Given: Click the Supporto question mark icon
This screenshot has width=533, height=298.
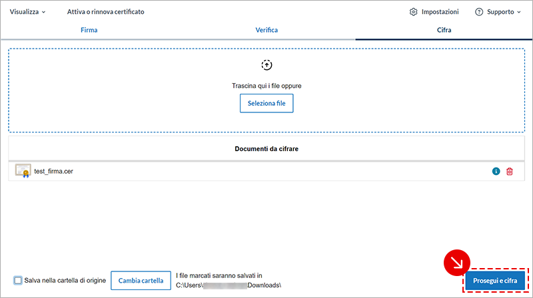Looking at the screenshot, I should point(478,12).
